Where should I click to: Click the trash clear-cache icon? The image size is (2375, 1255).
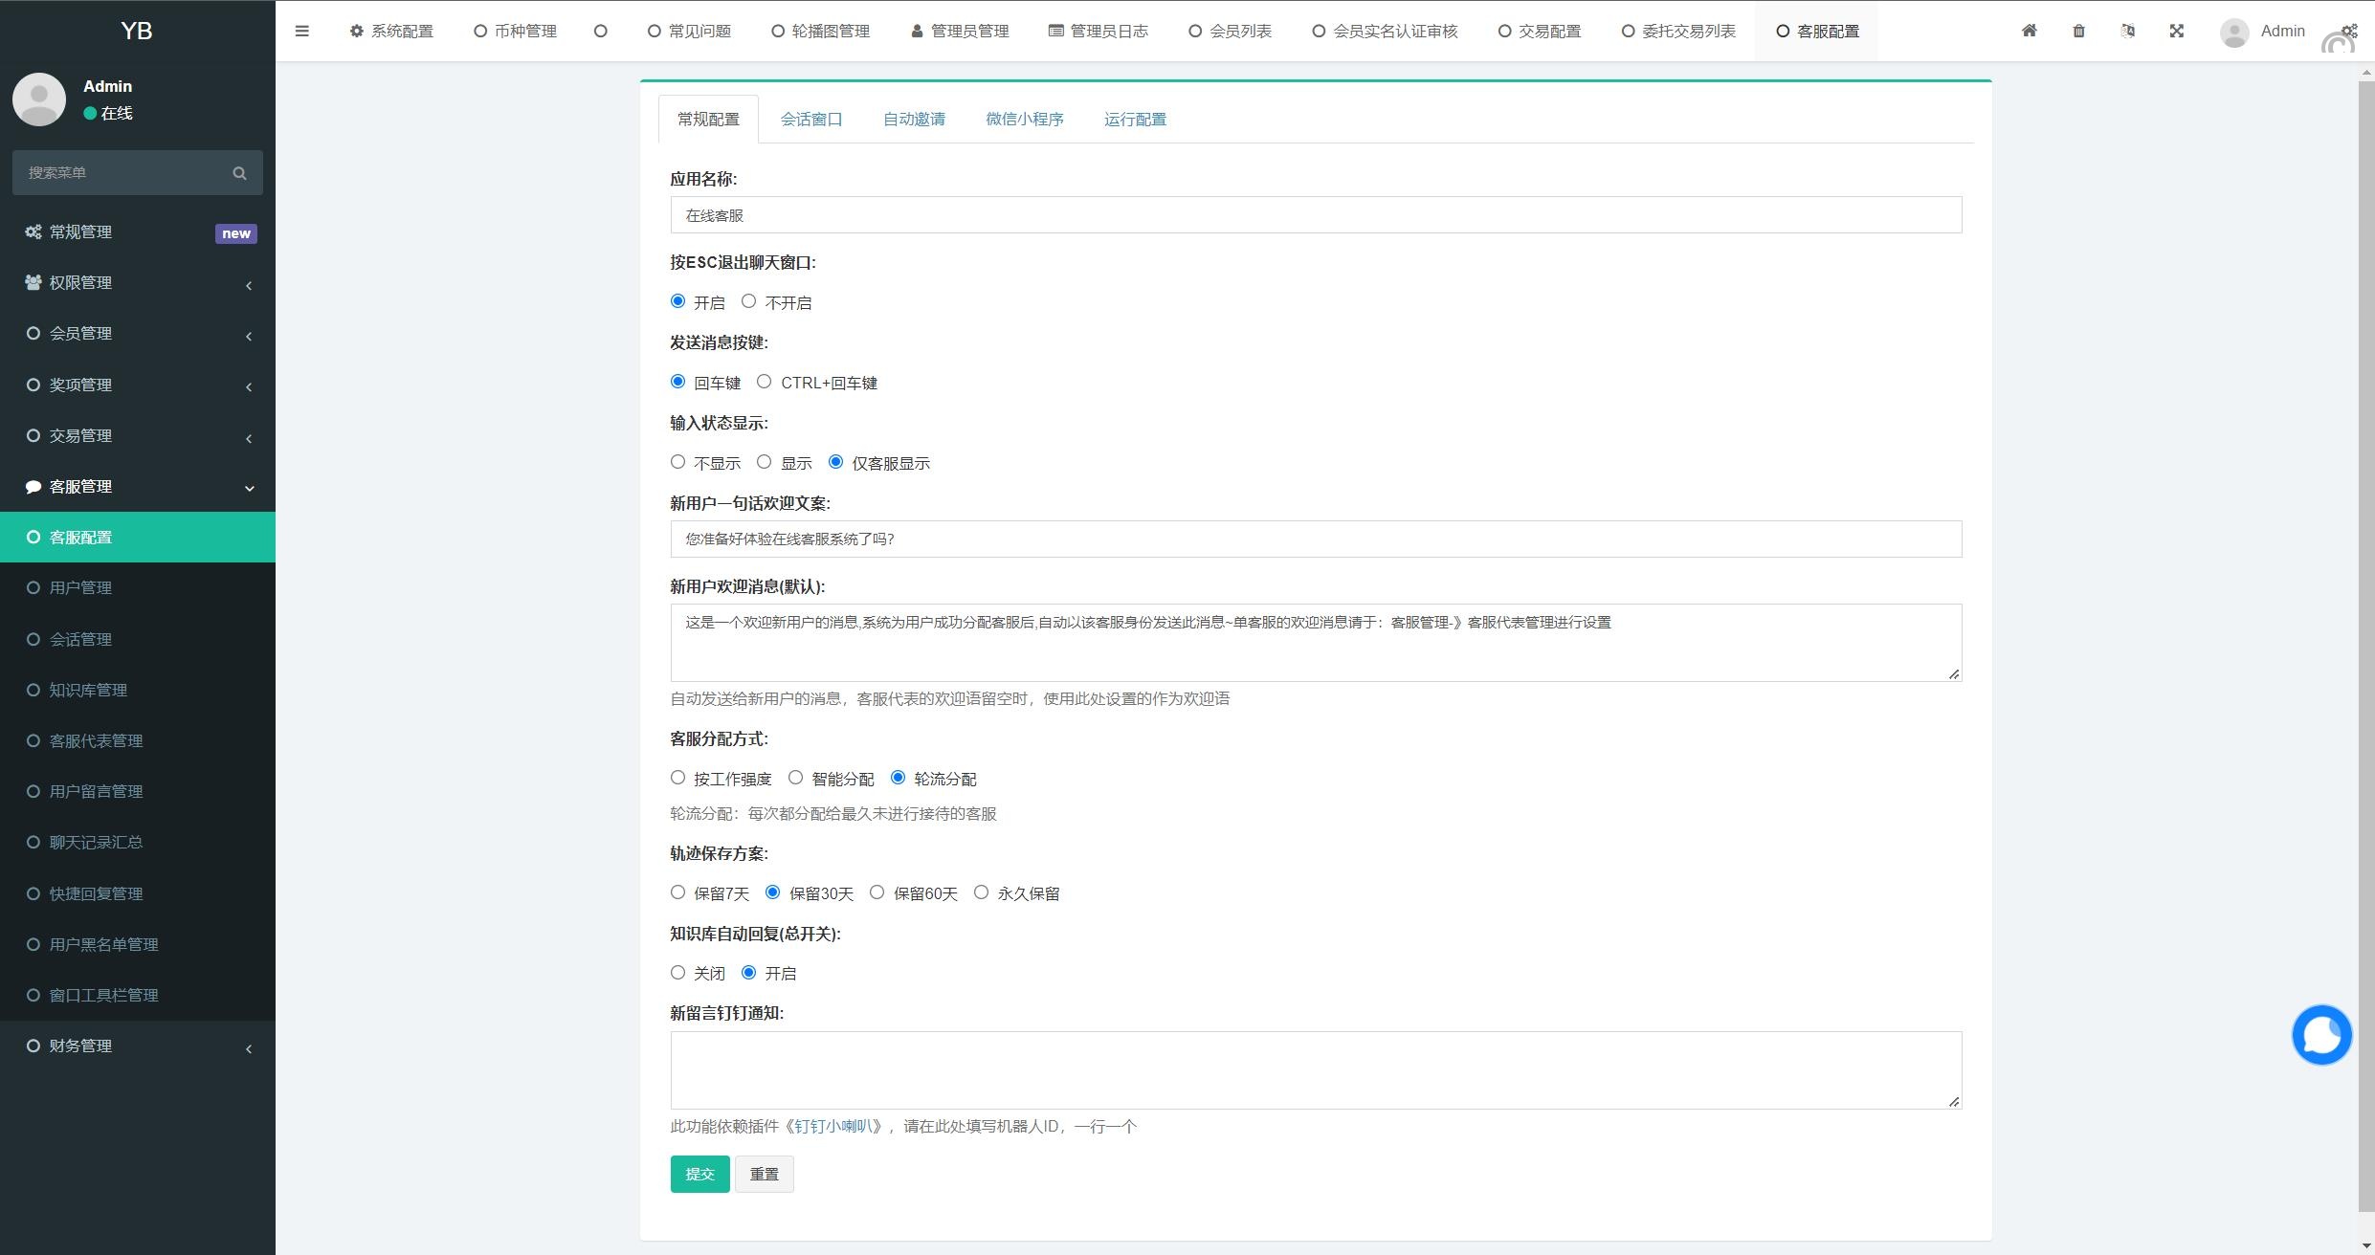pos(2078,31)
